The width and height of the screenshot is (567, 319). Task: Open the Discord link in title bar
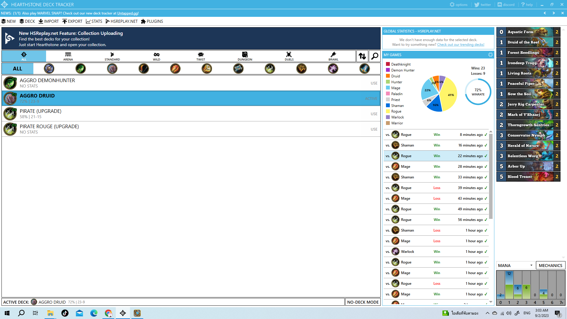pos(506,4)
